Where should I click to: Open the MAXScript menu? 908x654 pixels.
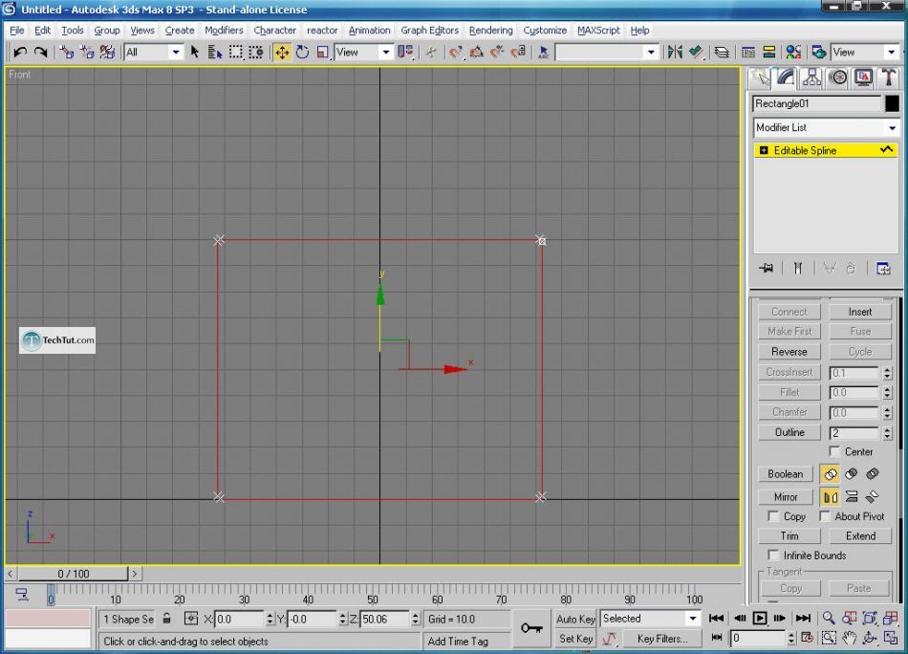click(x=598, y=31)
